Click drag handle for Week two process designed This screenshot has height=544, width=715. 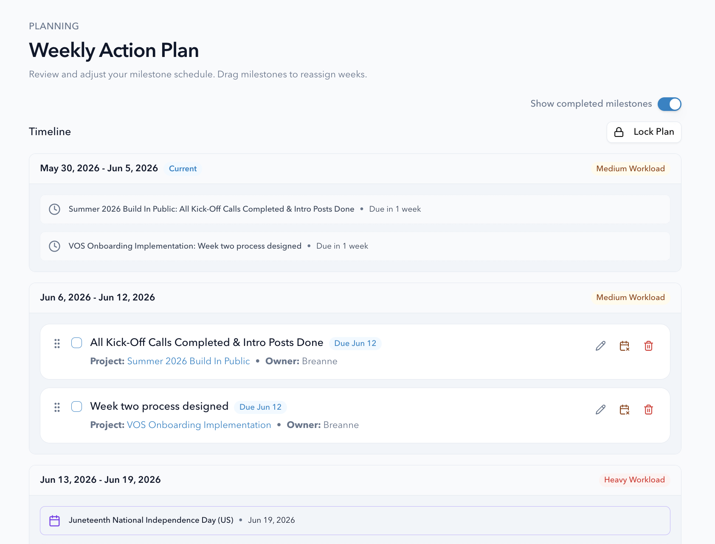(x=57, y=407)
